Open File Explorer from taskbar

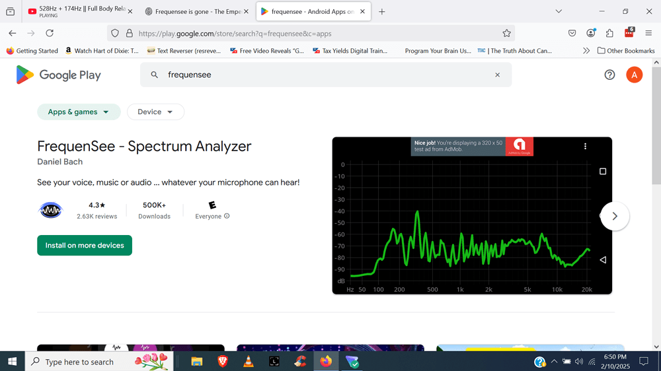[x=197, y=361]
